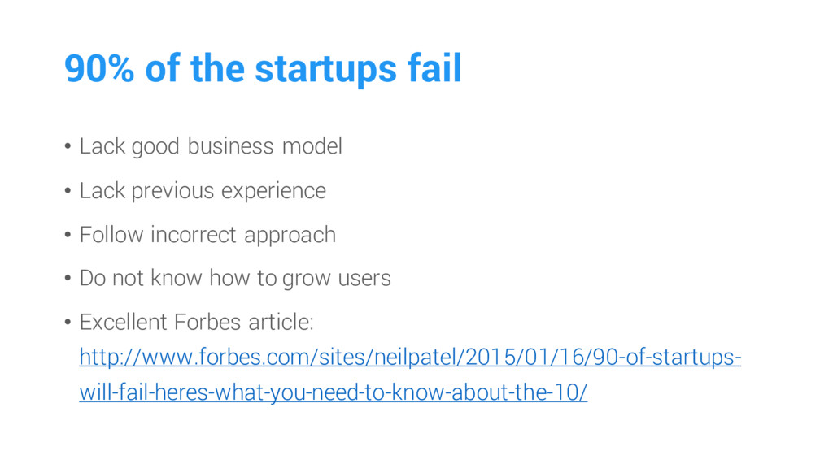Open the forbes.com/sites/neilpatel hyperlink line

click(409, 357)
